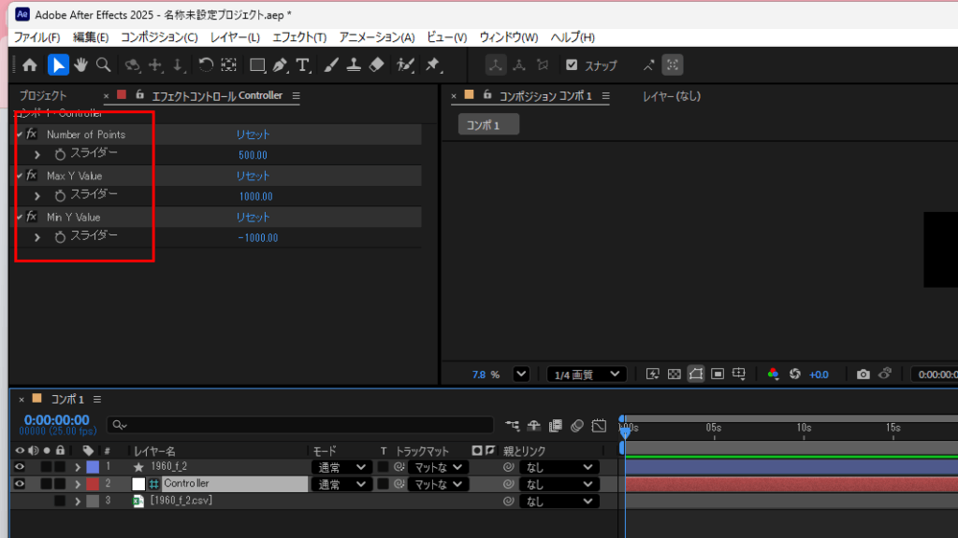Viewport: 958px width, 538px height.
Task: Select the Eraser tool
Action: tap(377, 65)
